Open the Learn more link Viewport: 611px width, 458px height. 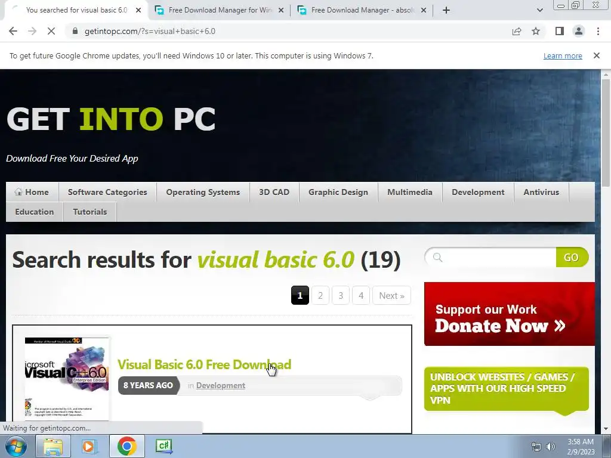click(563, 55)
